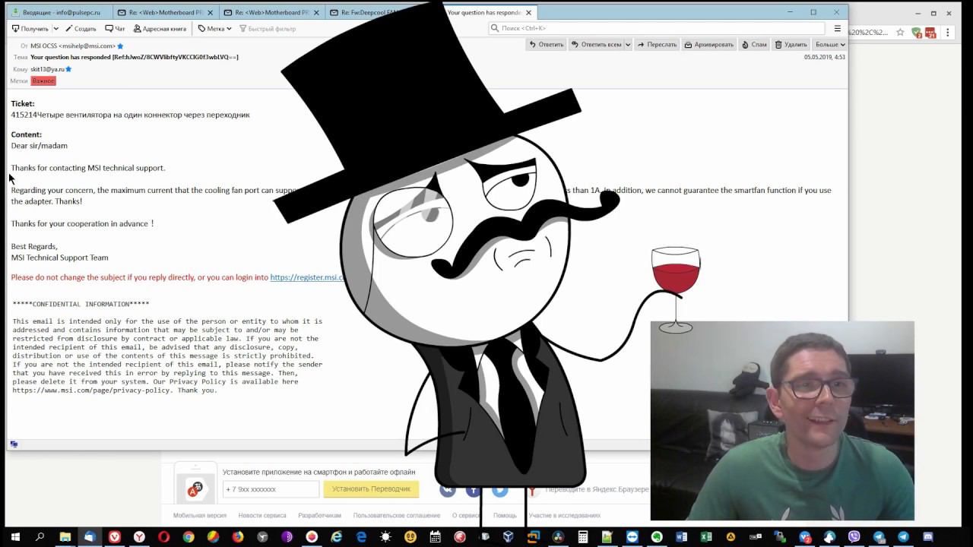Image resolution: width=973 pixels, height=547 pixels.
Task: Open the register.msi.com link
Action: 307,277
